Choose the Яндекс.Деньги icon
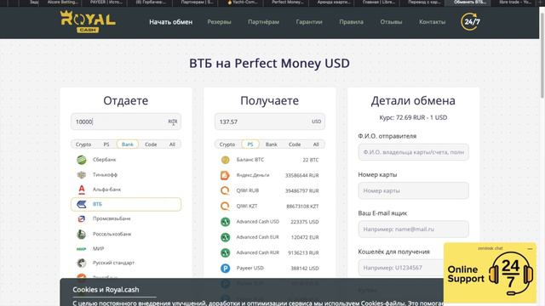This screenshot has height=306, width=545. [x=225, y=175]
